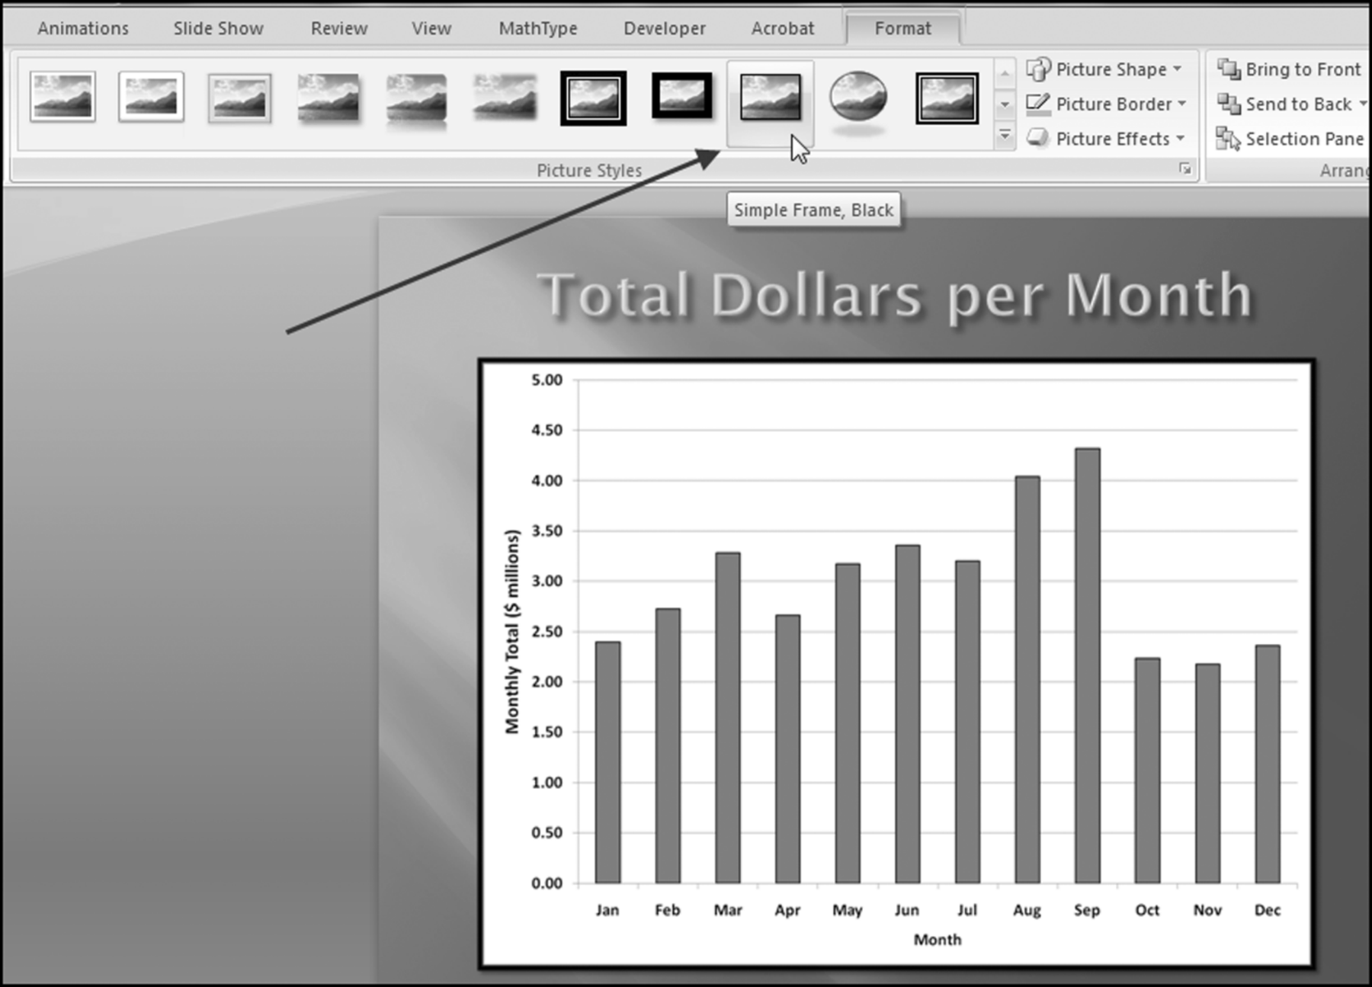The height and width of the screenshot is (987, 1372).
Task: Select the View tab
Action: pyautogui.click(x=431, y=28)
